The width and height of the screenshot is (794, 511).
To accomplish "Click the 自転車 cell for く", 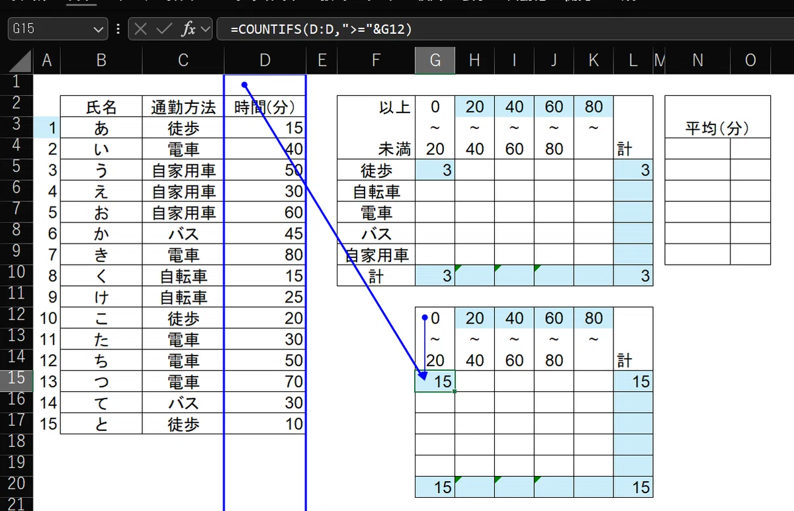I will click(x=183, y=276).
